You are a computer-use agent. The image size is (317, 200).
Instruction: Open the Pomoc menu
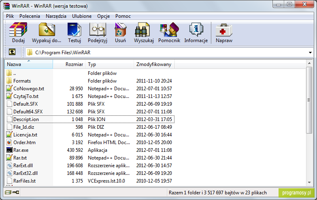[x=123, y=16]
